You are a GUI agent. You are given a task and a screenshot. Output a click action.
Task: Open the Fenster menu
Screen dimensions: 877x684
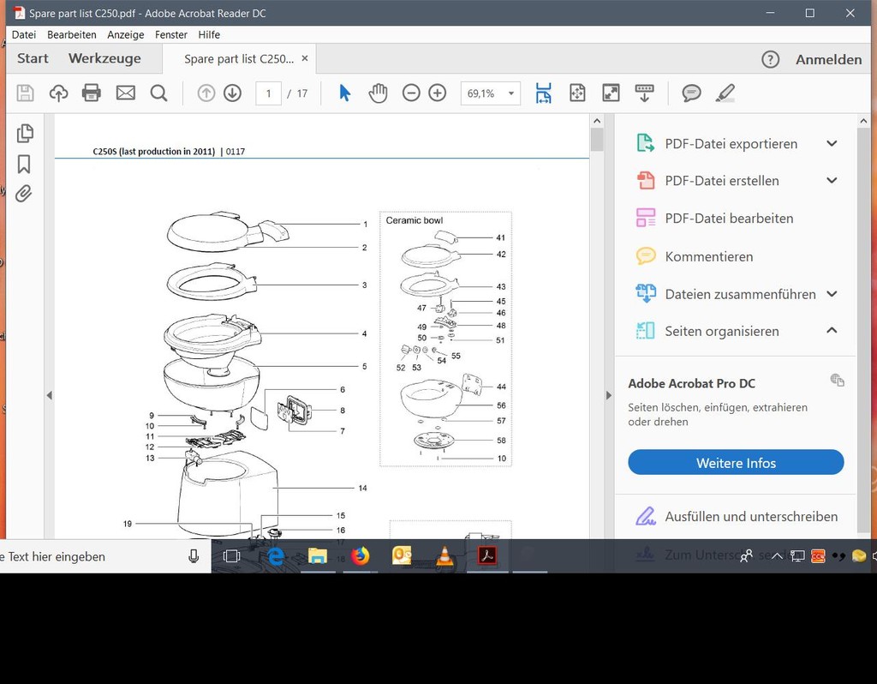tap(171, 34)
